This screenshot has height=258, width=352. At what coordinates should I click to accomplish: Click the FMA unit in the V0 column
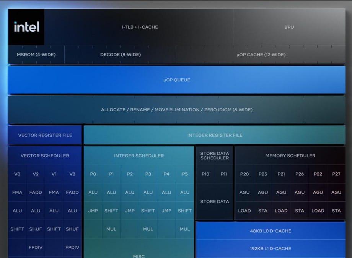pyautogui.click(x=17, y=192)
